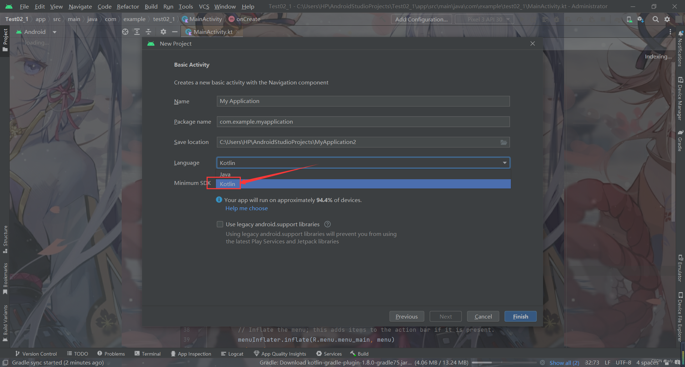
Task: Close the New Project dialog
Action: click(533, 43)
